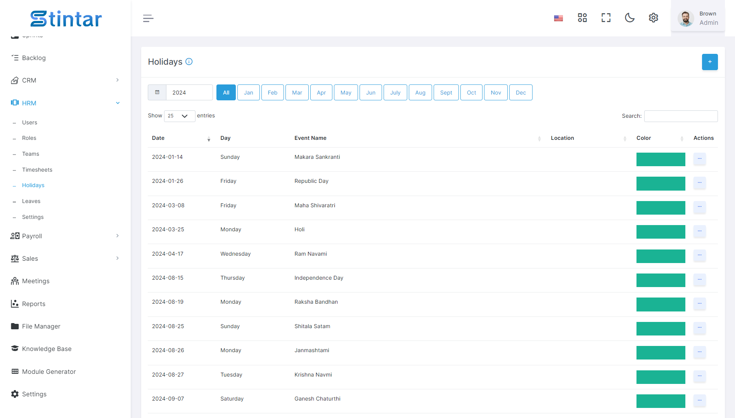Click the add holiday plus button
This screenshot has height=418, width=735.
point(710,62)
